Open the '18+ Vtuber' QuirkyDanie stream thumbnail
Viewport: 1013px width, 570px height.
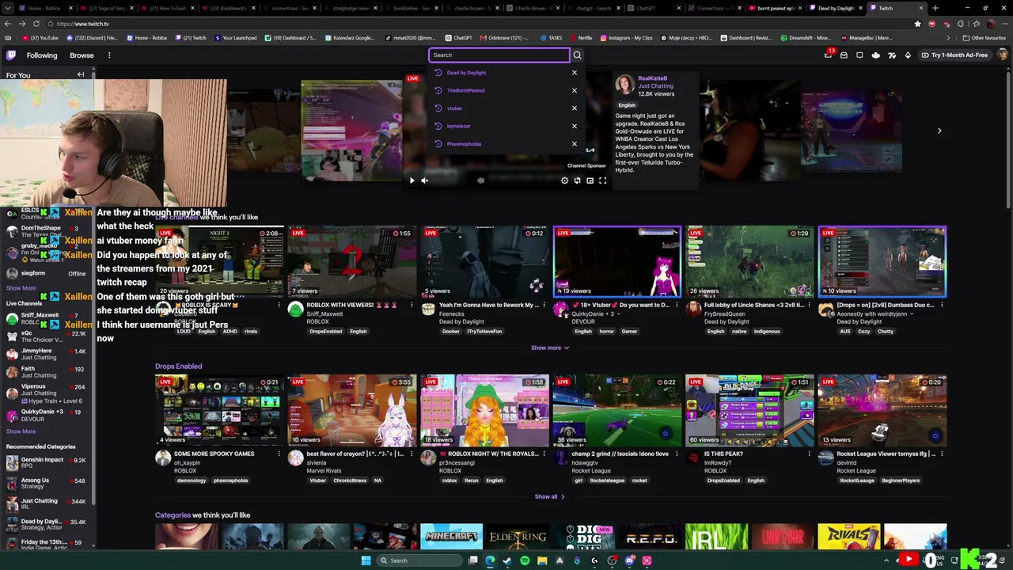617,261
